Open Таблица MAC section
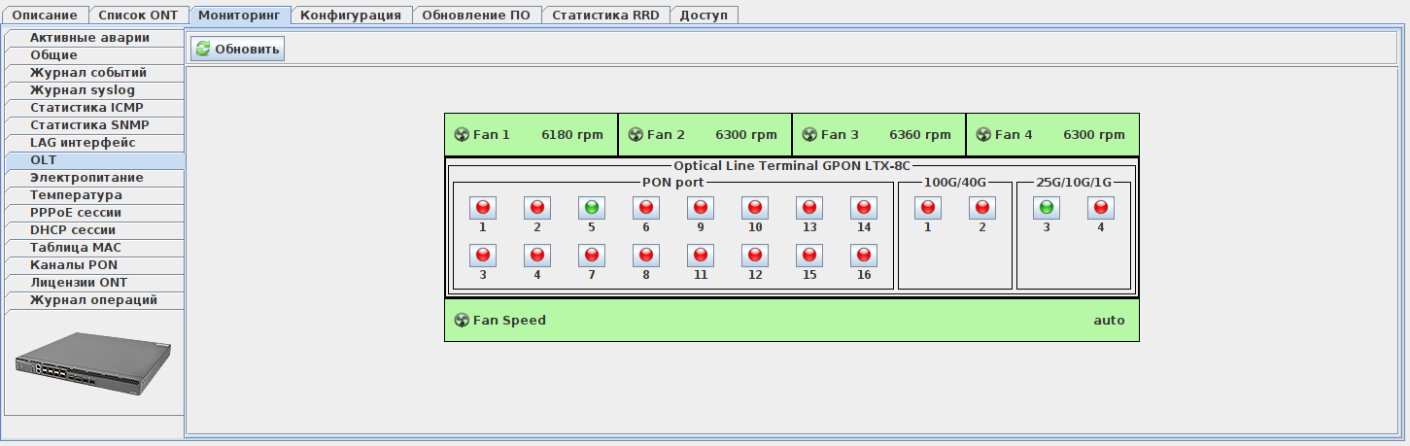 (94, 248)
